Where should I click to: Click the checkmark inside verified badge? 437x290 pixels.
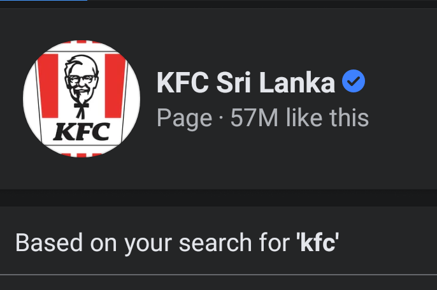pyautogui.click(x=354, y=81)
